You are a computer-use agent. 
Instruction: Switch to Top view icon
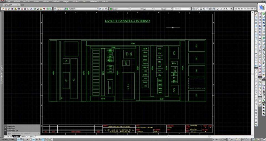coord(198,9)
